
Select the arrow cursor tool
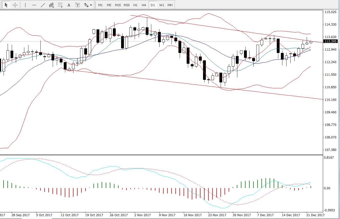(6, 5)
